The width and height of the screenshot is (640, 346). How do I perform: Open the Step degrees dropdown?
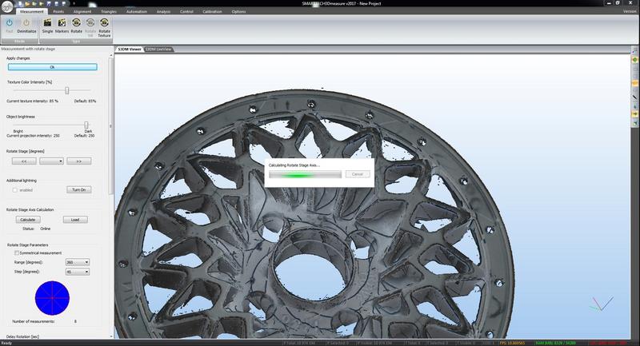coord(77,272)
